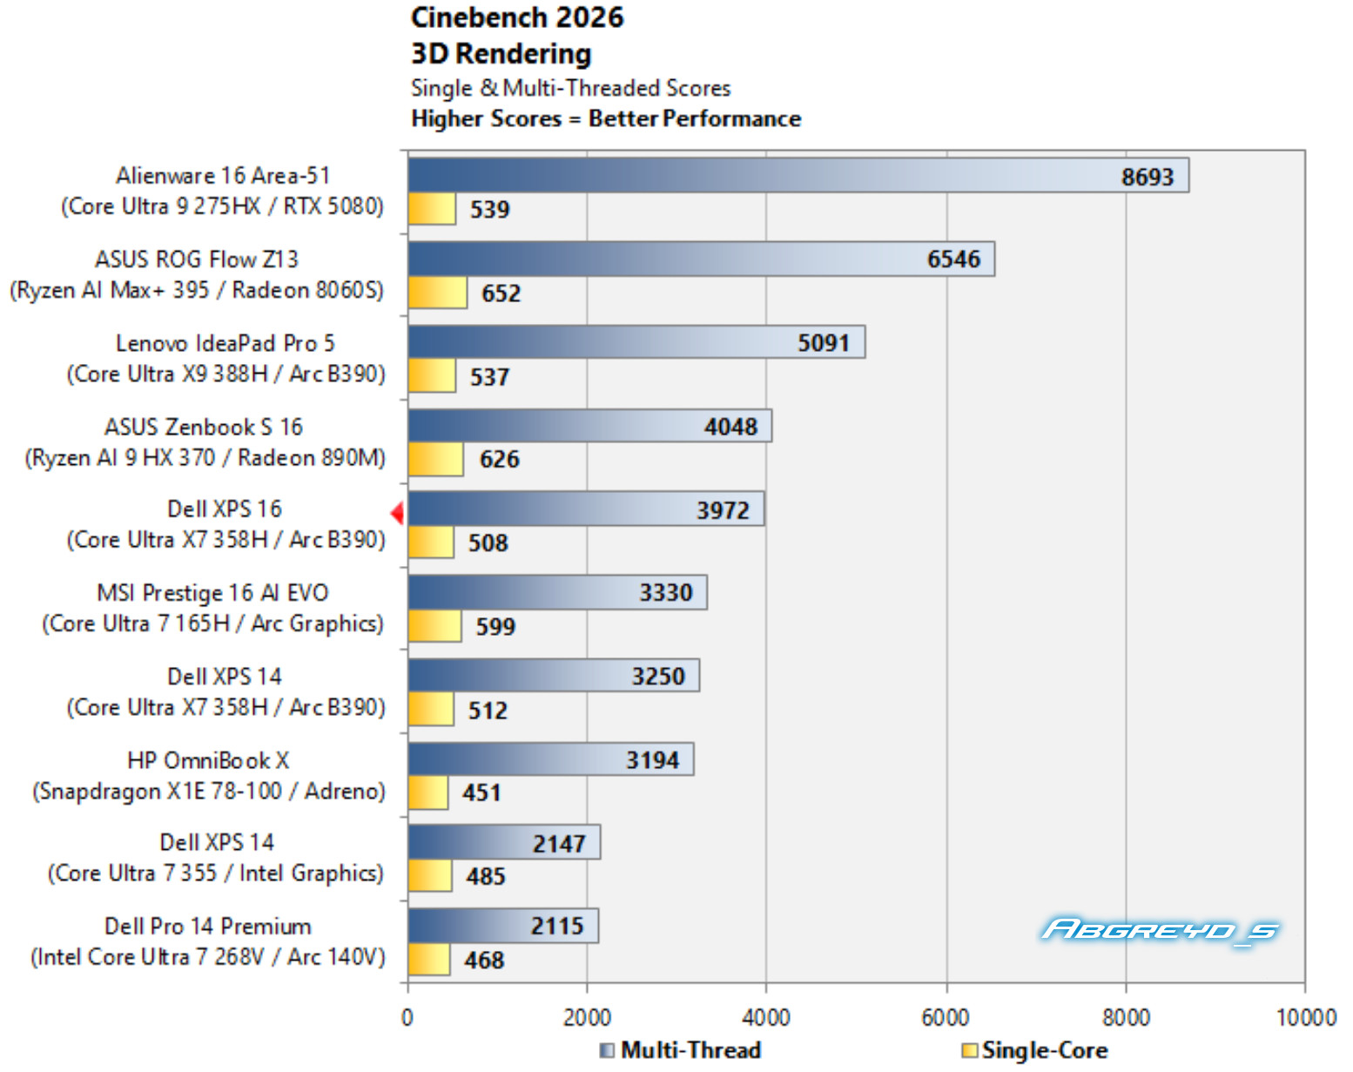This screenshot has height=1072, width=1353.
Task: Click the 3250 score value label
Action: 658,677
